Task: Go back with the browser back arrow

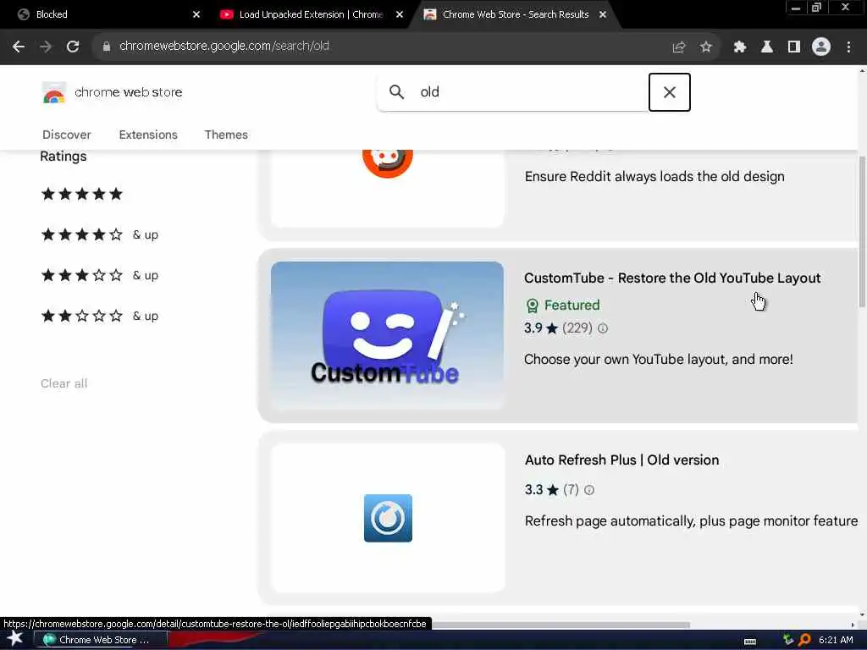Action: (x=19, y=47)
